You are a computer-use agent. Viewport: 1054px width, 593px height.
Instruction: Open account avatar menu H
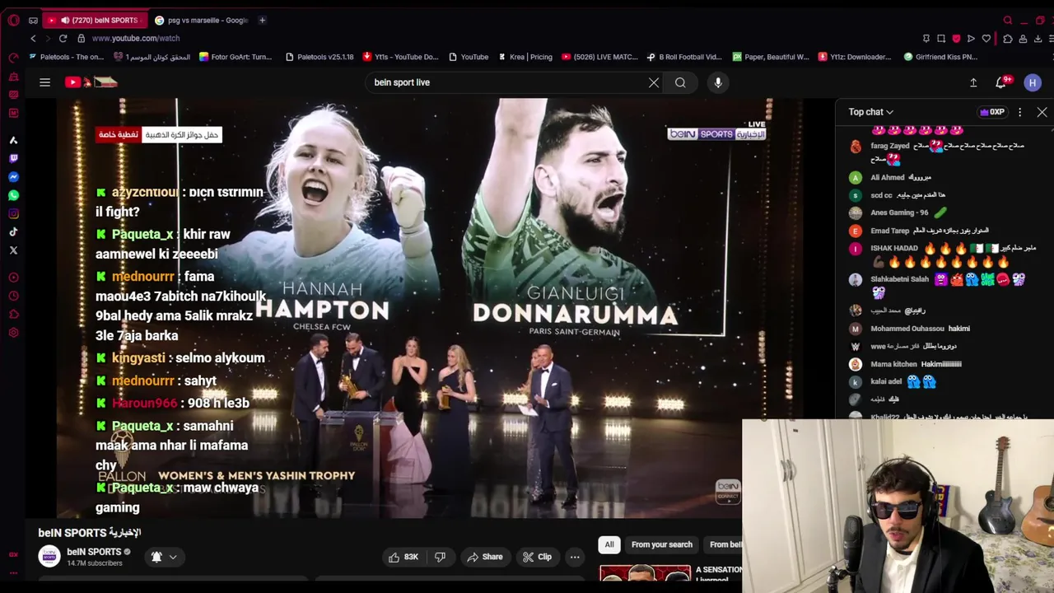coord(1033,82)
